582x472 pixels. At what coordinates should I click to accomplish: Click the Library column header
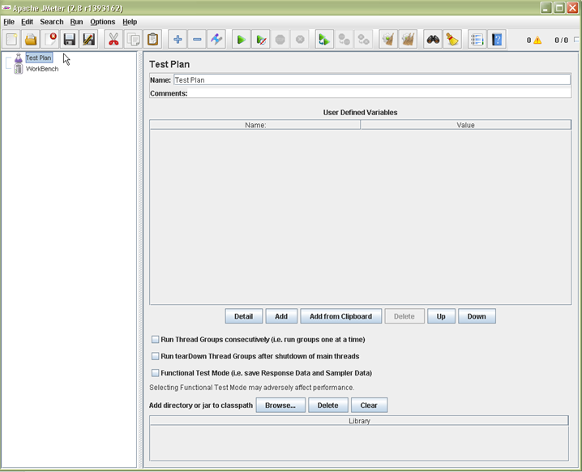pyautogui.click(x=359, y=421)
